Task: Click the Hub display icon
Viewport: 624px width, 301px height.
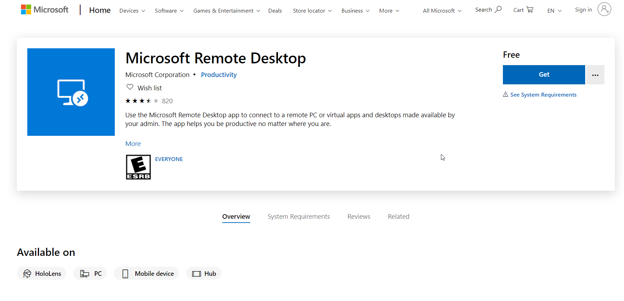Action: 197,274
